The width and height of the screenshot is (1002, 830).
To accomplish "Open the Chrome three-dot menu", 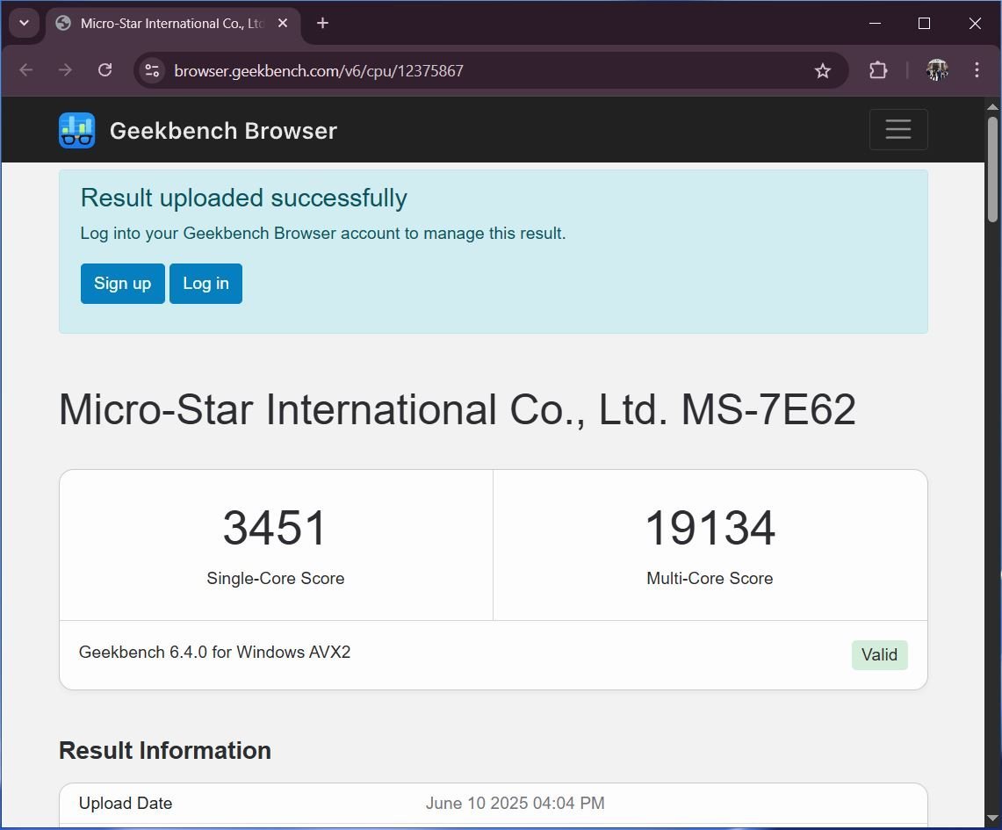I will (x=977, y=70).
